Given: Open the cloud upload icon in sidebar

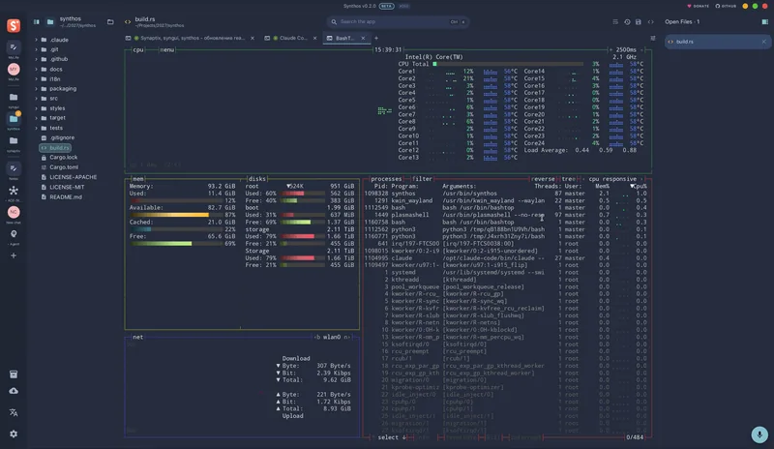Looking at the screenshot, I should pos(14,391).
